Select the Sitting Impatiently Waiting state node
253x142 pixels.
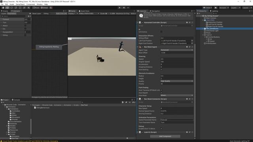coord(49,47)
